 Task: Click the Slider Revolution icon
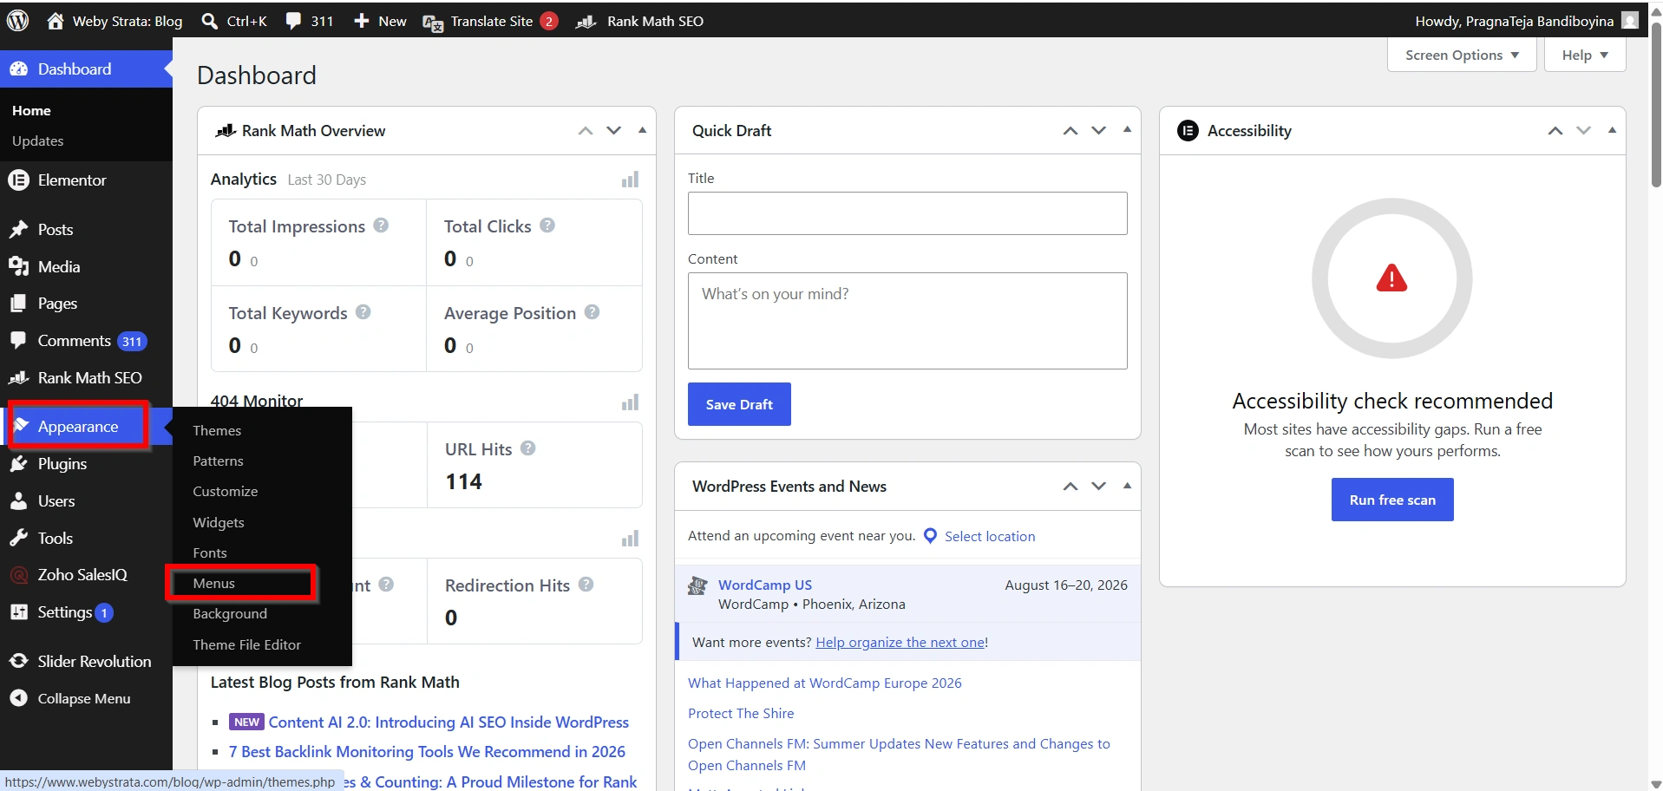(x=18, y=662)
